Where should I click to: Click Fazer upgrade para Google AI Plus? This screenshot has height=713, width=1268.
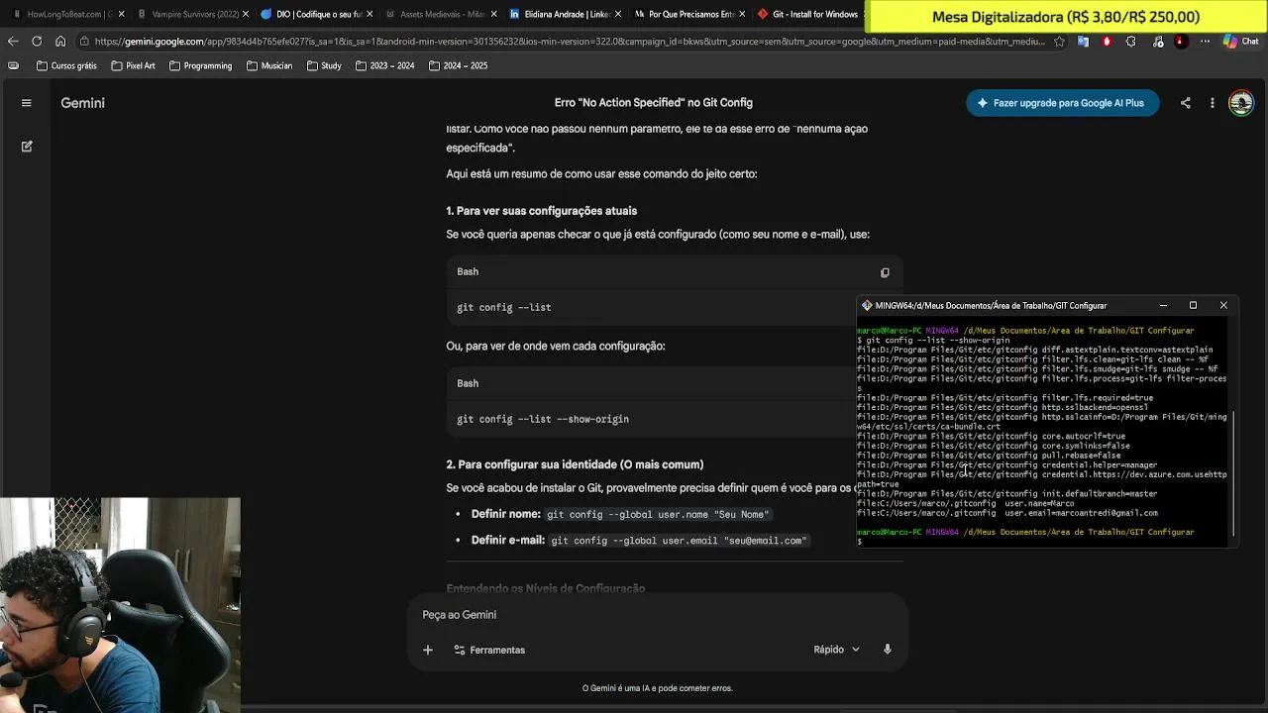(1062, 103)
